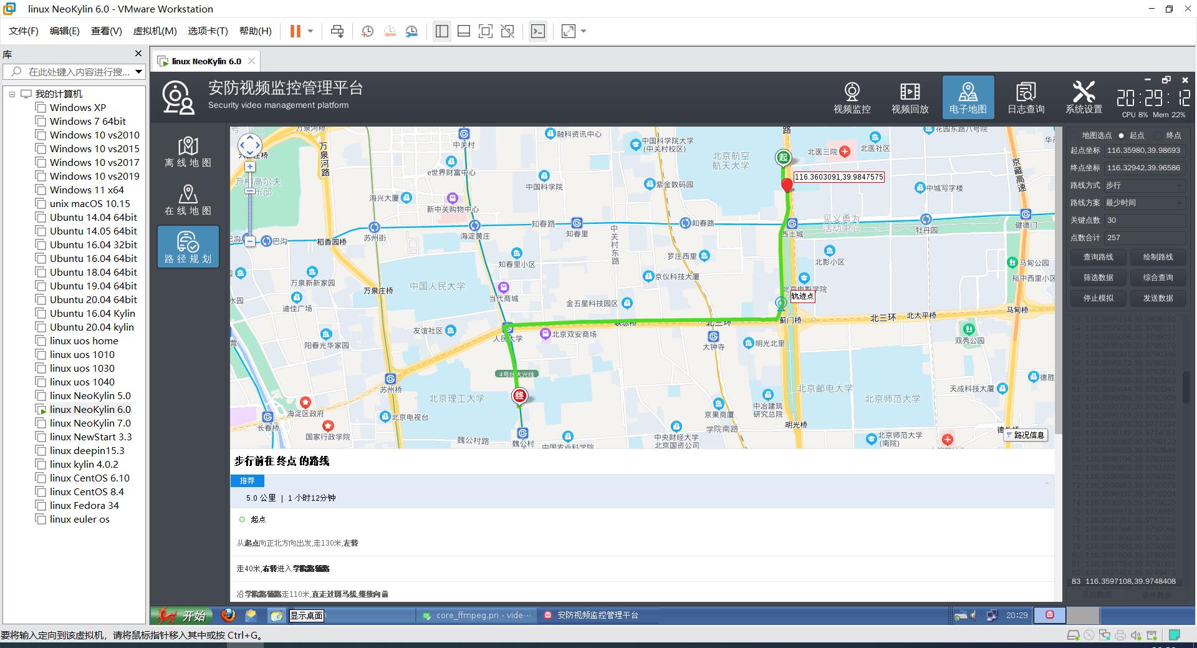
Task: Select the 起点 start point radio button
Action: point(1121,135)
